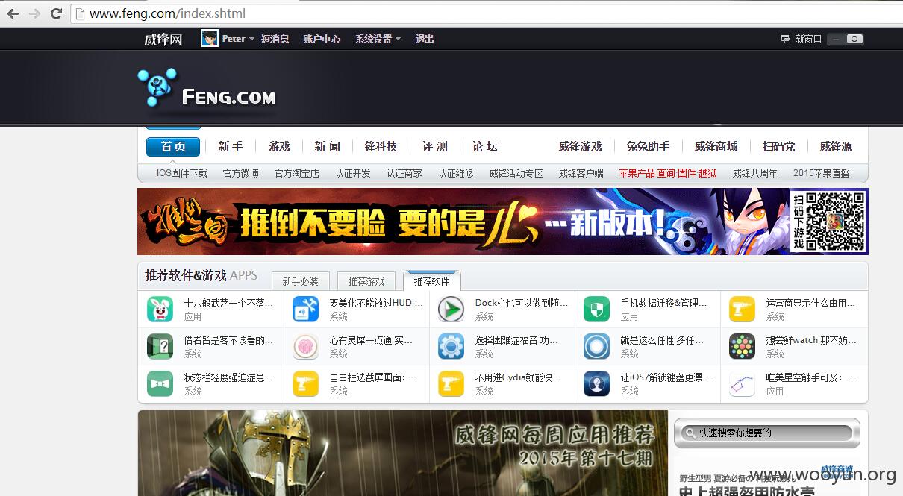Viewport: 903px width, 496px height.
Task: Open 短消息 in the top bar
Action: (275, 39)
